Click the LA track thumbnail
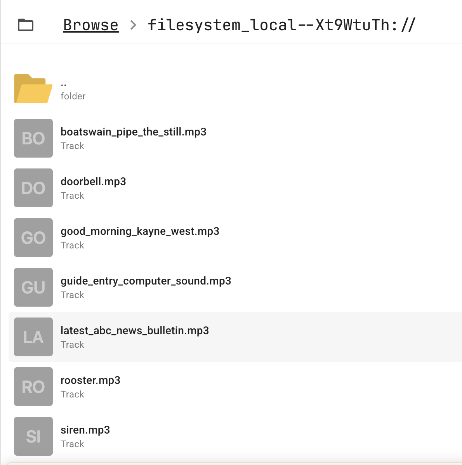The height and width of the screenshot is (465, 462). tap(33, 337)
